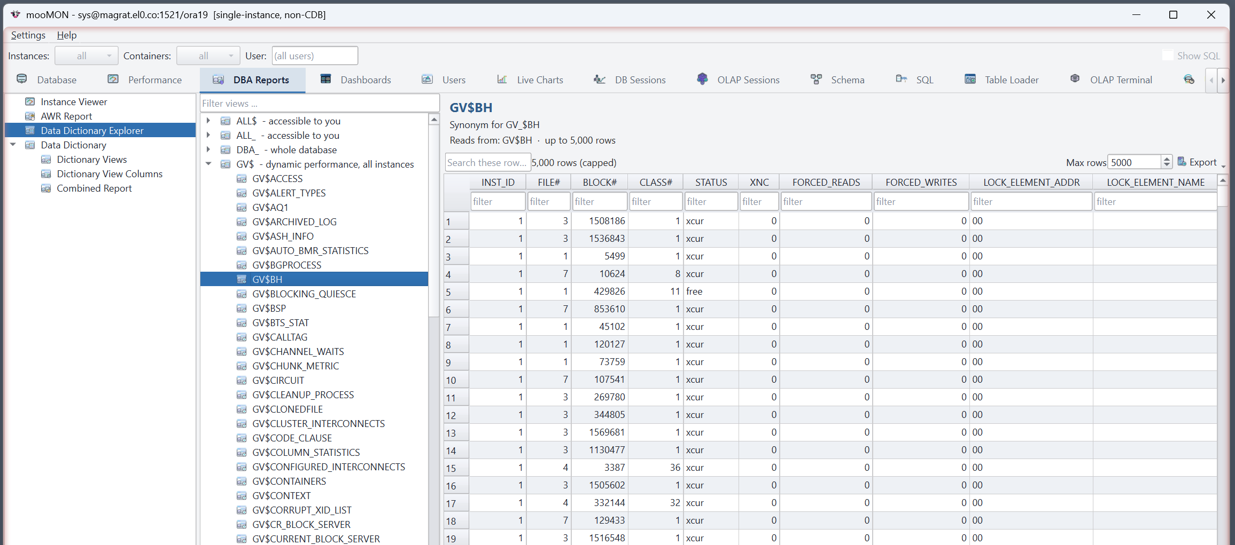Select GV$CLUSTER_INTERCONNECTS in the view list
Viewport: 1235px width, 545px height.
pos(319,423)
